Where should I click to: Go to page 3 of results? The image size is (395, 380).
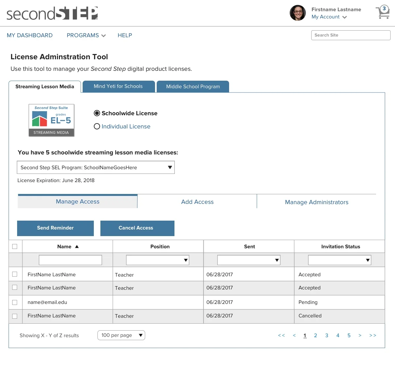tap(327, 335)
